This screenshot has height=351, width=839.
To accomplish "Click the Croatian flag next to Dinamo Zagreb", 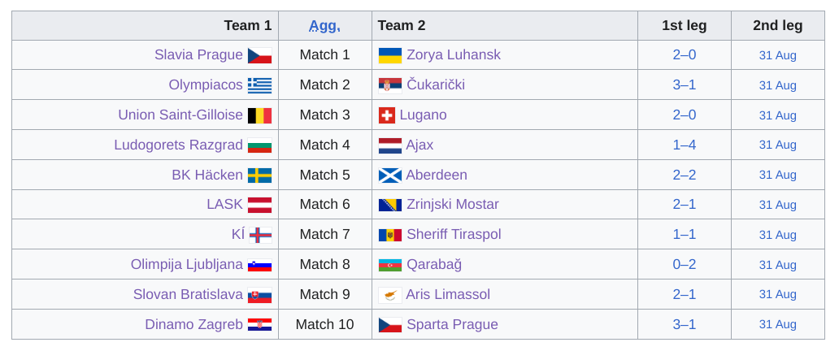I will click(x=259, y=325).
